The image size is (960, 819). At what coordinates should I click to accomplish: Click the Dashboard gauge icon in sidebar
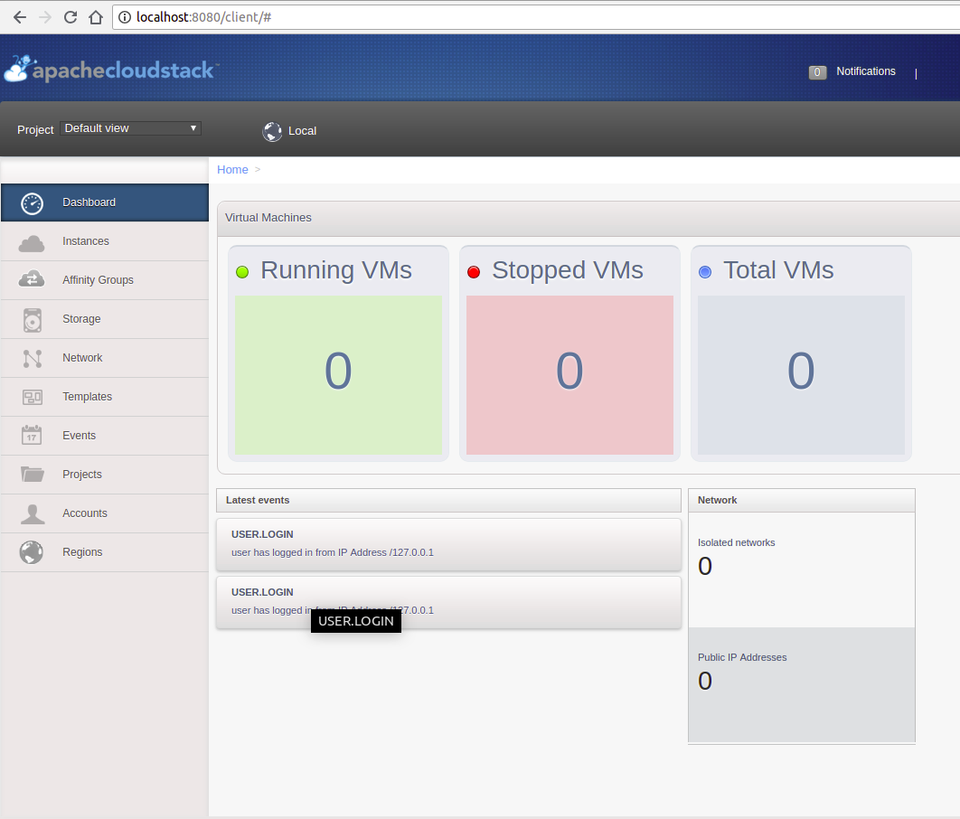coord(32,203)
